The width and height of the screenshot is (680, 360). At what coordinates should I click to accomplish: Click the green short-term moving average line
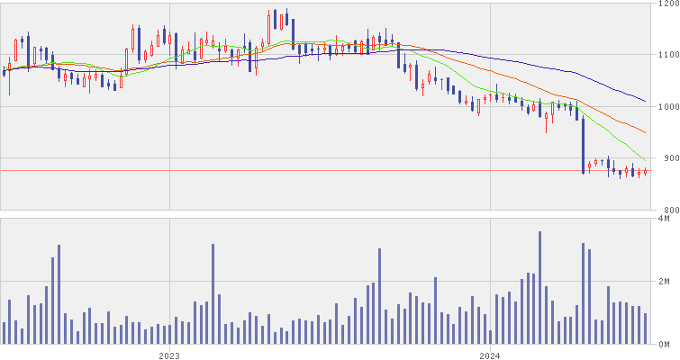coord(621,144)
